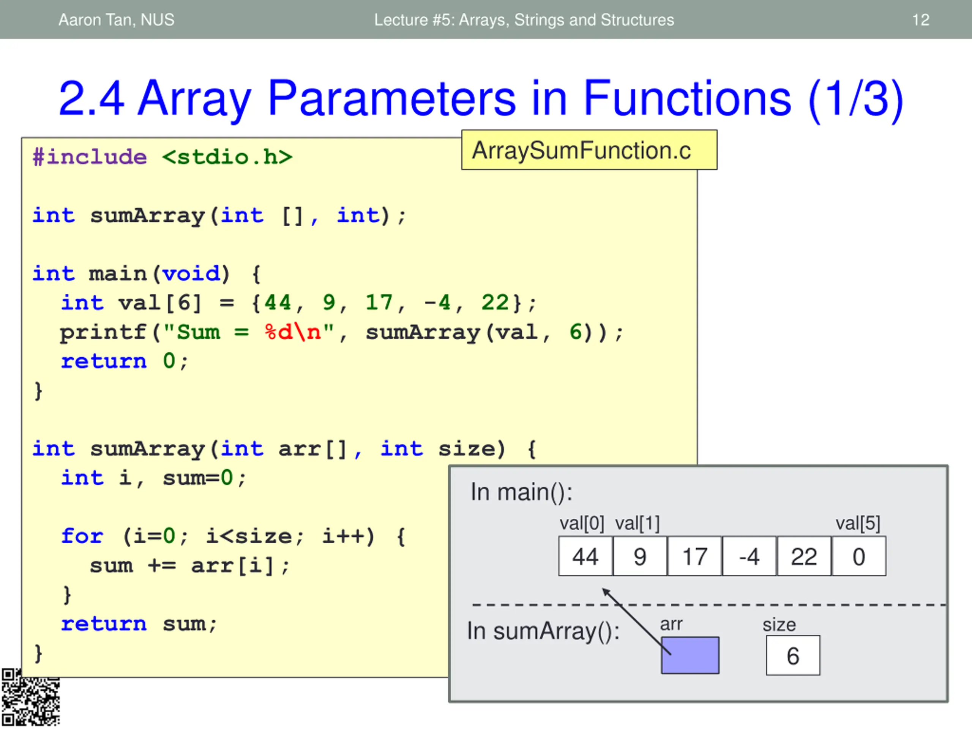Image resolution: width=972 pixels, height=729 pixels.
Task: Click the array cell containing 17
Action: point(695,556)
